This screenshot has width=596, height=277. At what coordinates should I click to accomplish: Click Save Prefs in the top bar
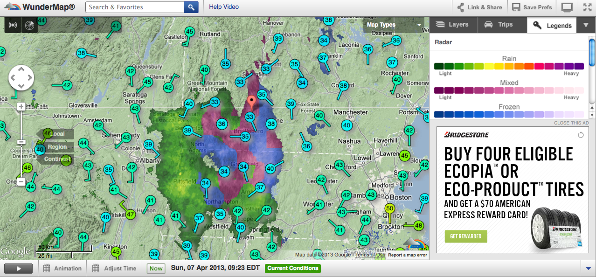click(532, 7)
